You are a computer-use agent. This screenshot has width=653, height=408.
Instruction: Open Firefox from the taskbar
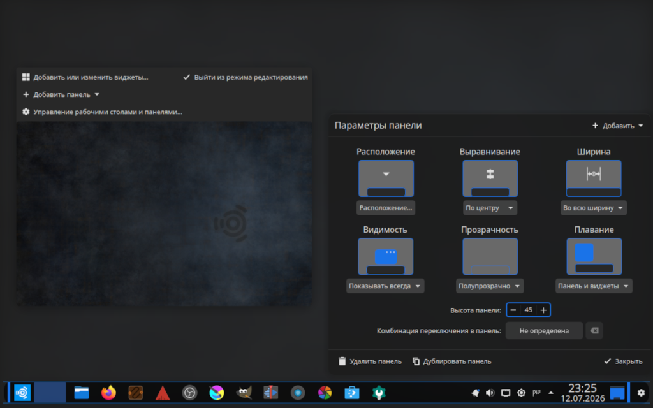(x=108, y=393)
